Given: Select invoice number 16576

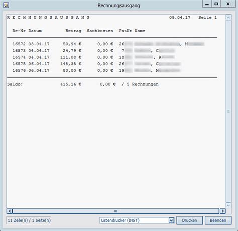Looking at the screenshot, I should tap(19, 70).
